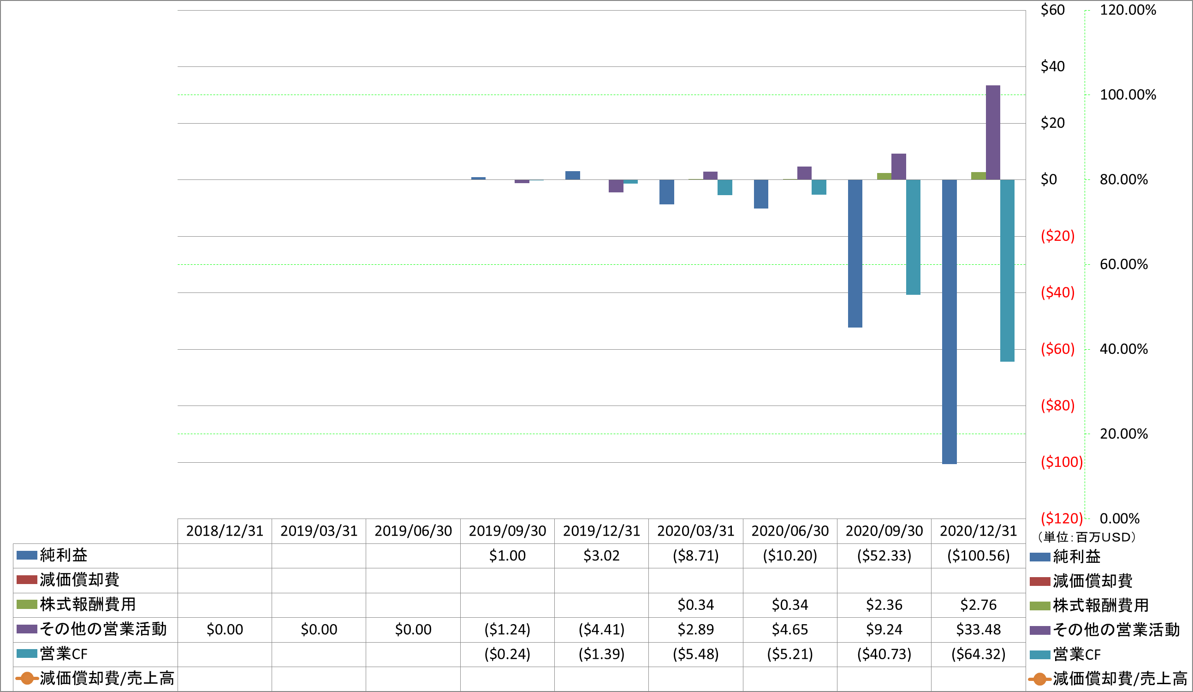Click the orange 減価償却費/売上高 marker in the right legend
Viewport: 1193px width, 692px height.
click(1039, 679)
